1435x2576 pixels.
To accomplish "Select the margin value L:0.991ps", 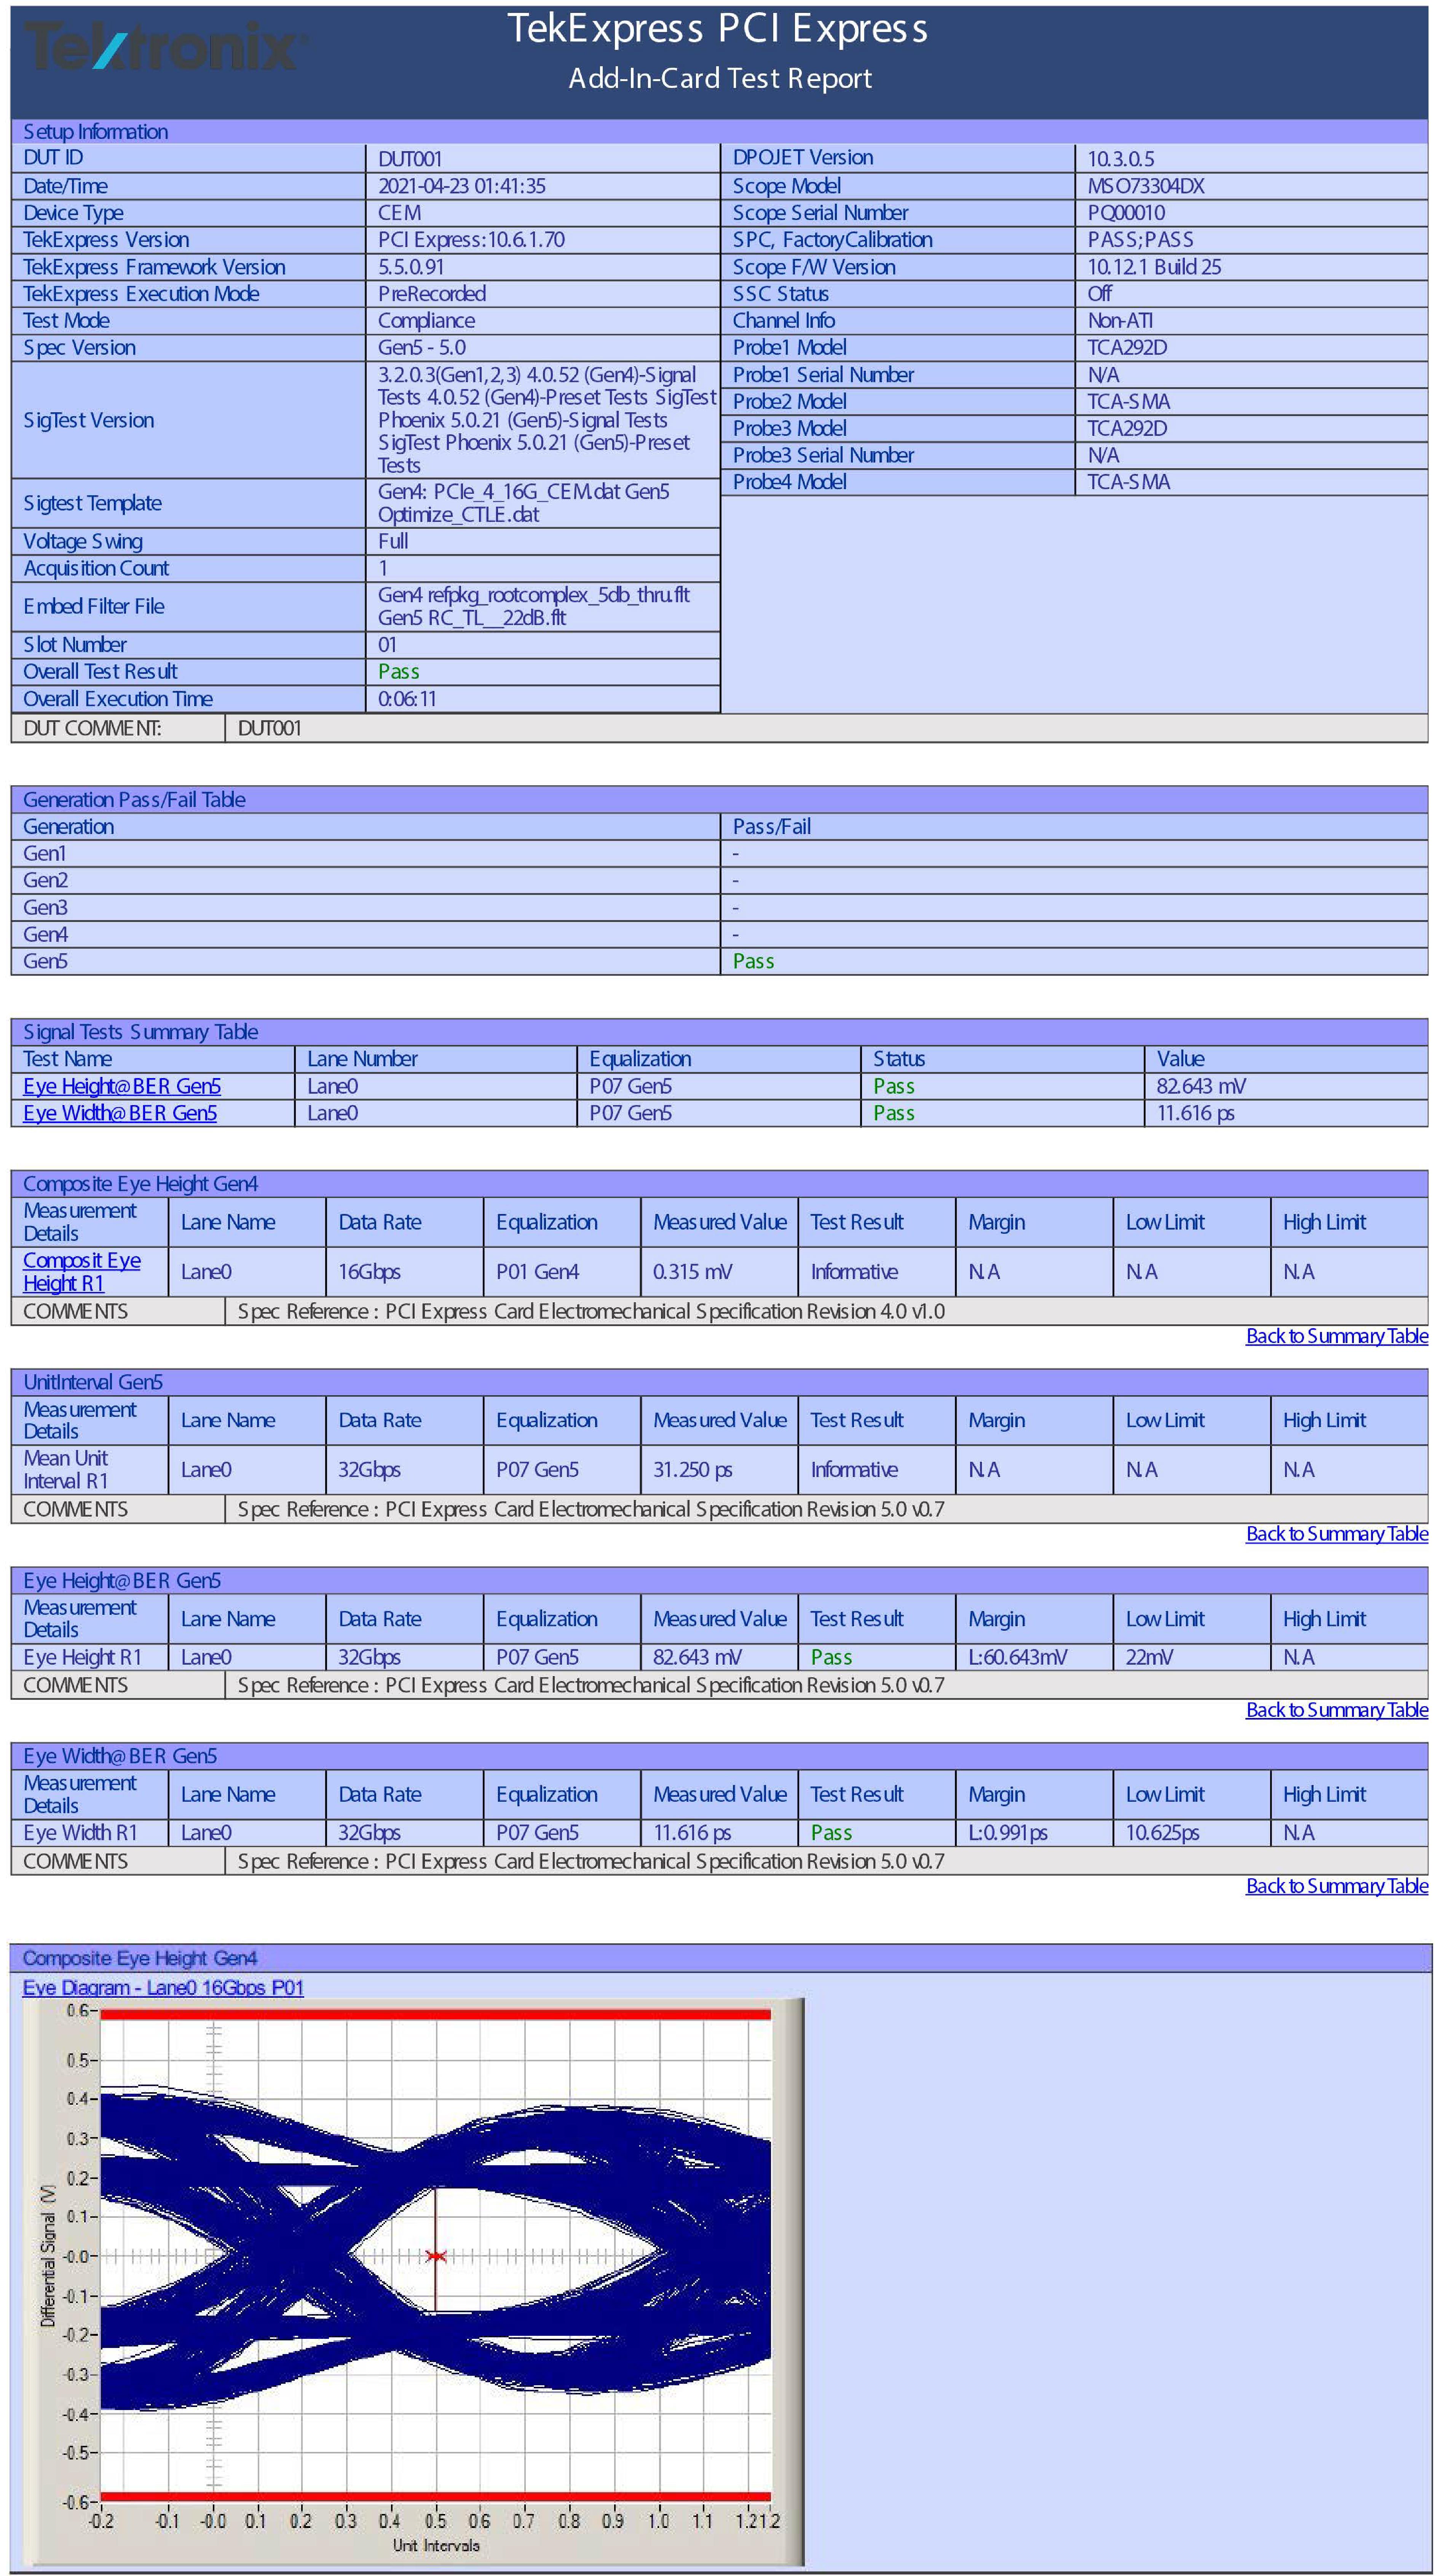I will click(1007, 1833).
